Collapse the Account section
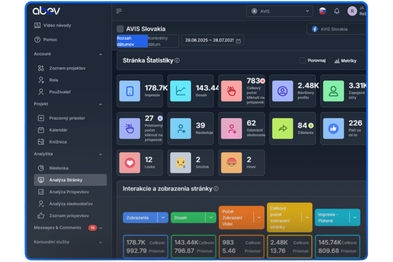Image resolution: width=393 pixels, height=262 pixels. pos(101,54)
